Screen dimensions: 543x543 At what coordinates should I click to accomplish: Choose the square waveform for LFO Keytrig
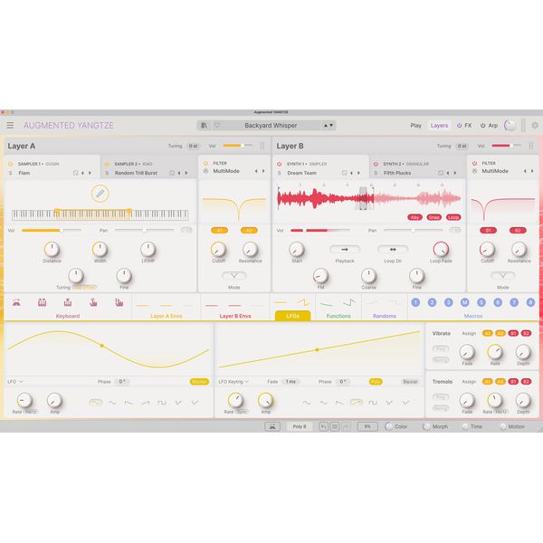[x=373, y=403]
